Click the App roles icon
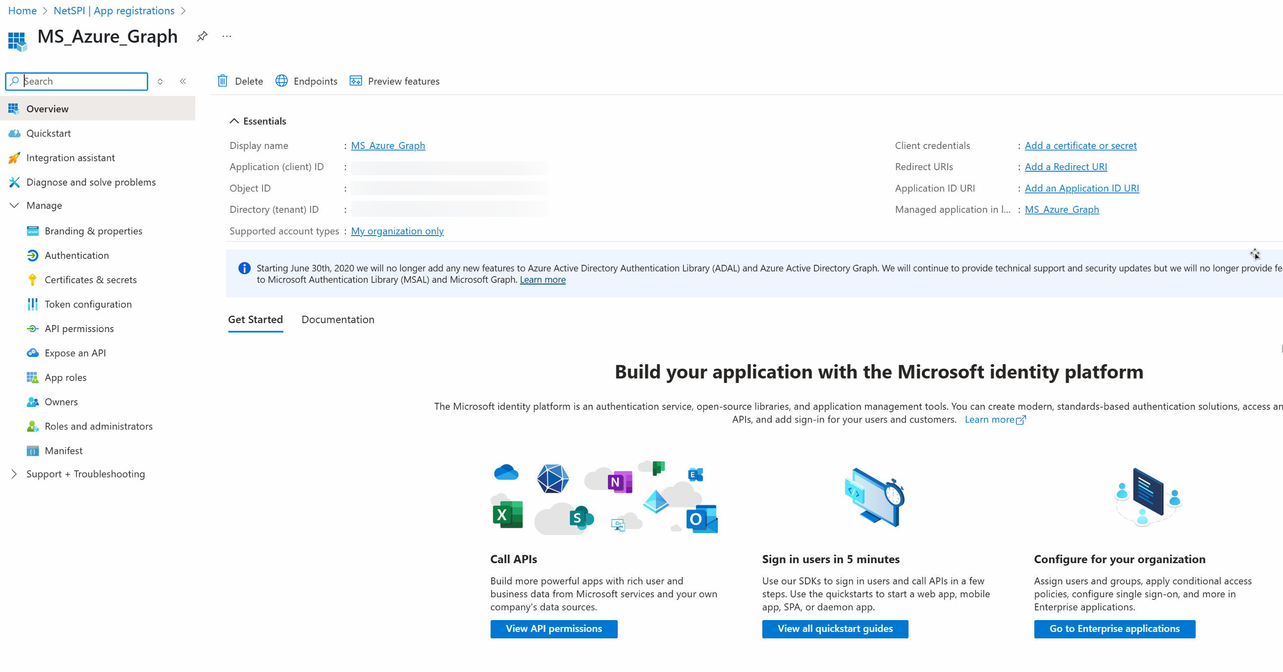This screenshot has width=1283, height=672. coord(32,377)
